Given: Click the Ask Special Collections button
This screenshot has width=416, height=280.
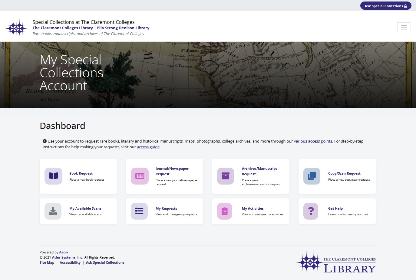Looking at the screenshot, I should click(385, 5).
